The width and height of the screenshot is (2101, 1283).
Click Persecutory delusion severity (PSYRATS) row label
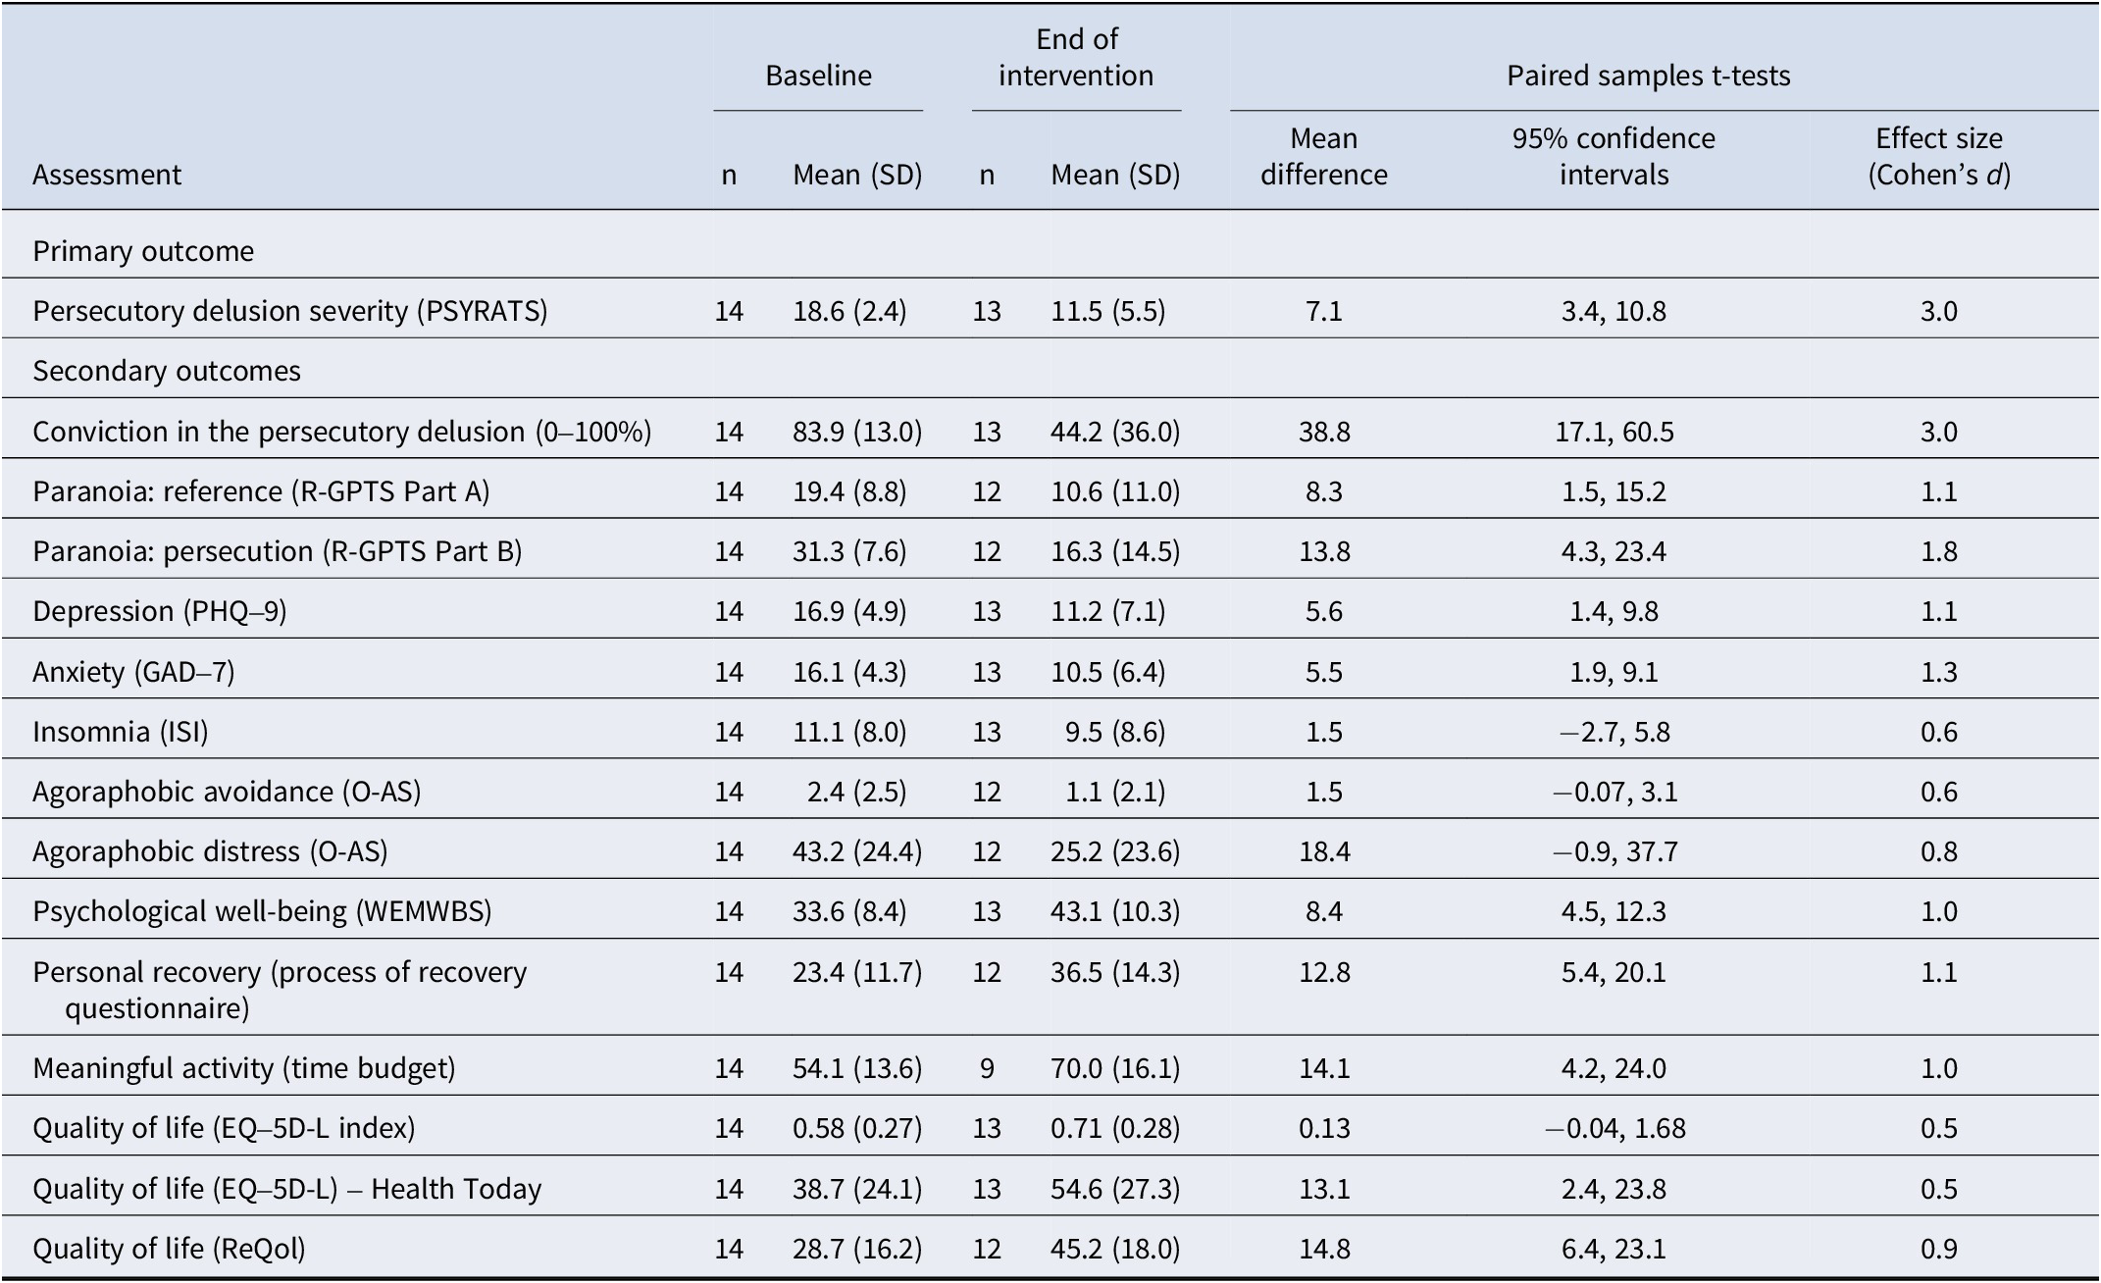pos(290,311)
